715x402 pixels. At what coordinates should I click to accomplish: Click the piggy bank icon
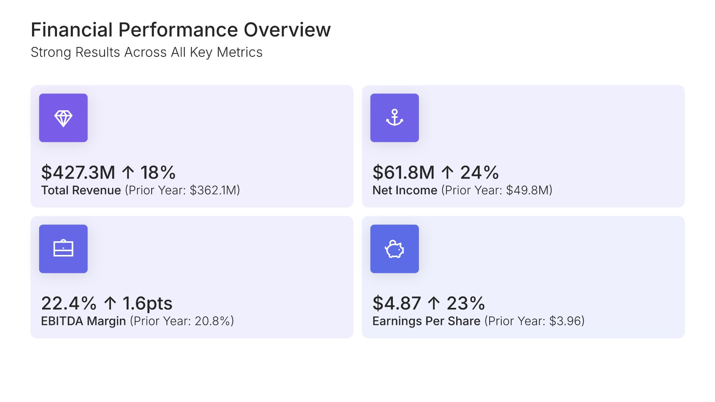pos(394,249)
